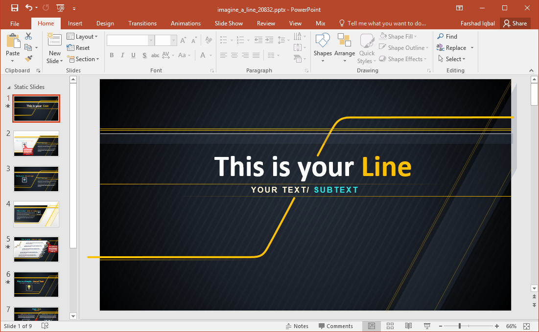Switch to the Design tab
Screen dimensions: 539x332
tap(105, 23)
